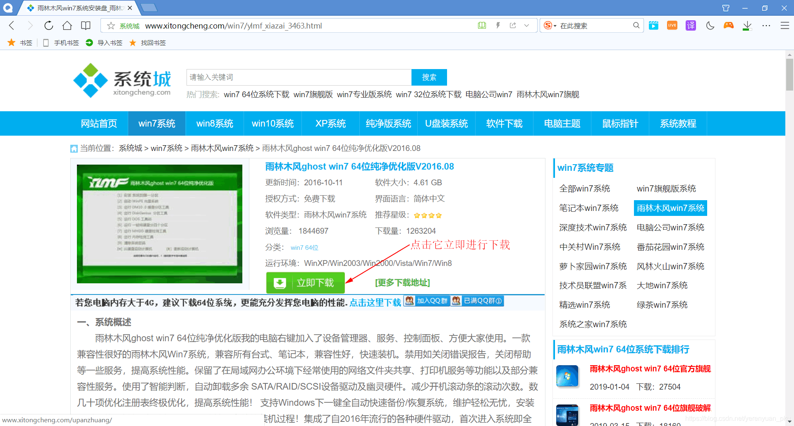Viewport: 794px width, 426px height.
Task: Bookmark the page with star icon
Action: click(x=111, y=26)
